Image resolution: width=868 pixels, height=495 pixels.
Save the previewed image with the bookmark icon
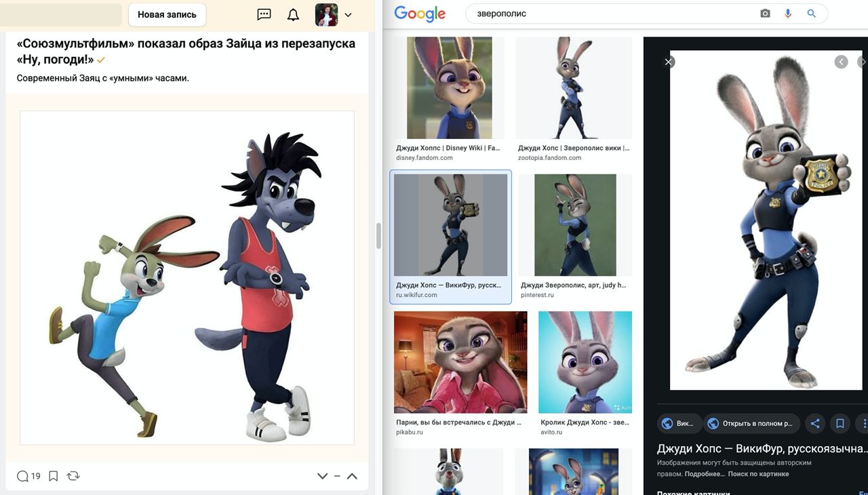840,423
